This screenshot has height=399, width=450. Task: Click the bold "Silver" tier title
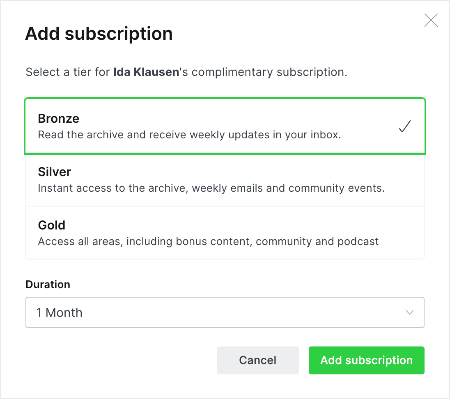55,172
